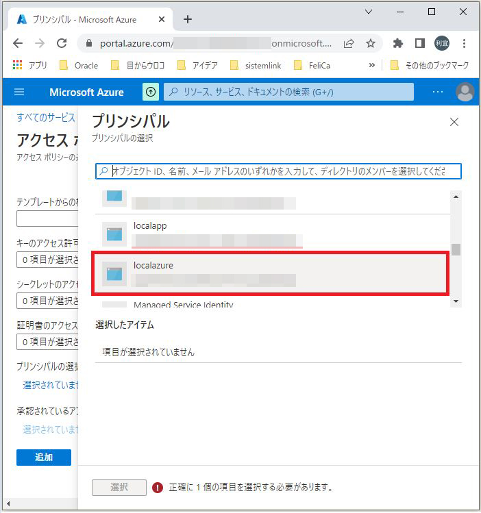Open the browser extensions puzzle icon

[397, 43]
